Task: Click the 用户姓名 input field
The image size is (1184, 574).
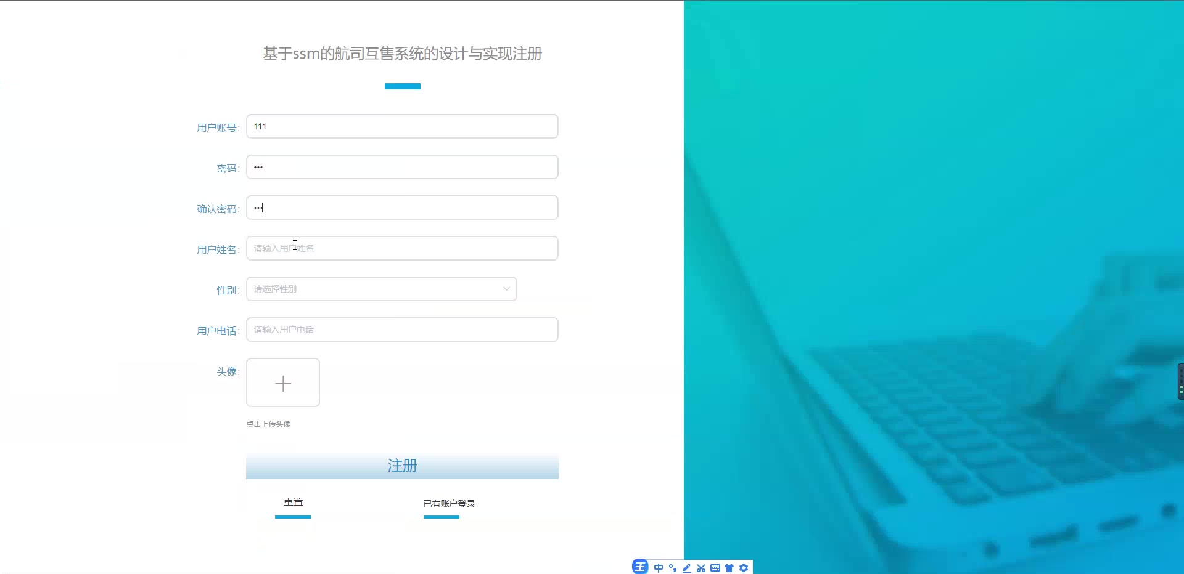Action: coord(402,248)
